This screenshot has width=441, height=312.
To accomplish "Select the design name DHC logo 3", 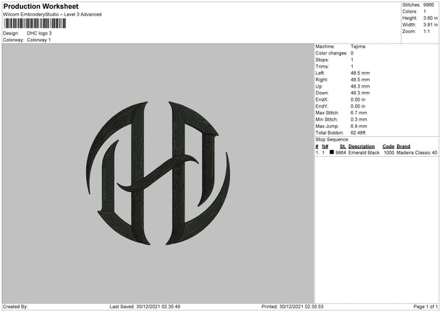I will (x=40, y=33).
